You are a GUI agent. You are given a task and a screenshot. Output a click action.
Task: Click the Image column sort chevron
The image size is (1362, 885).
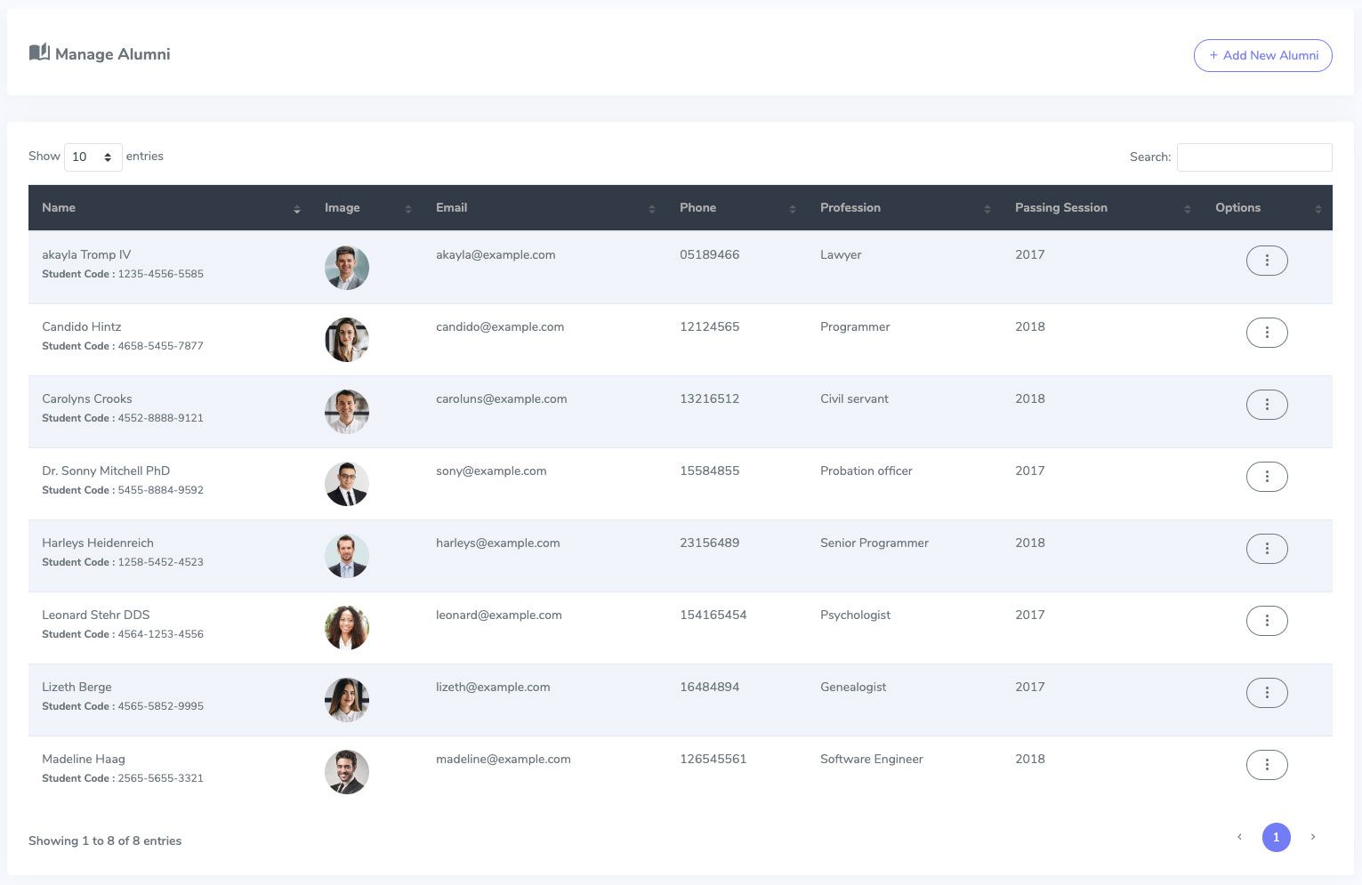coord(408,210)
